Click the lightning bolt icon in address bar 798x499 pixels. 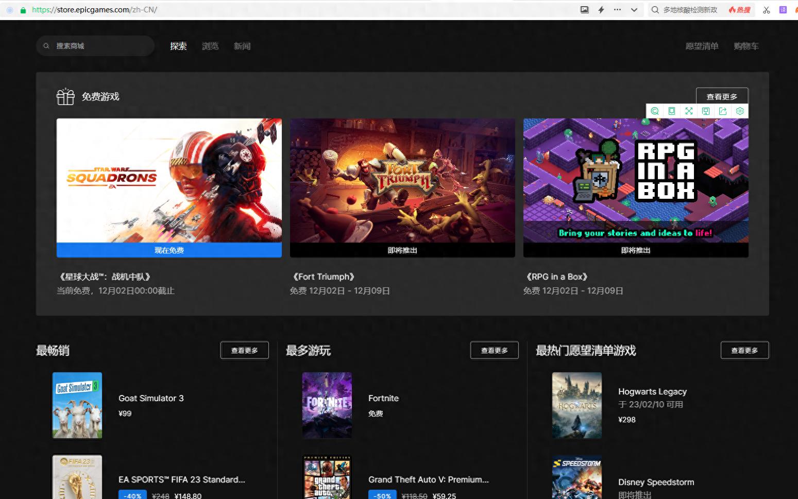tap(601, 10)
